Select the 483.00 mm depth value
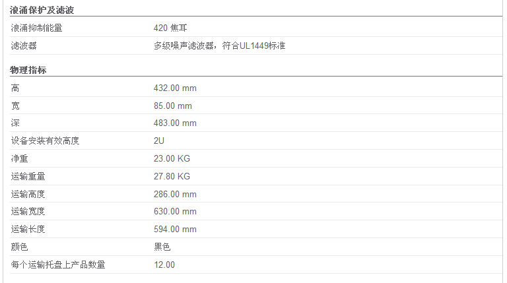Image resolution: width=507 pixels, height=283 pixels. click(175, 123)
